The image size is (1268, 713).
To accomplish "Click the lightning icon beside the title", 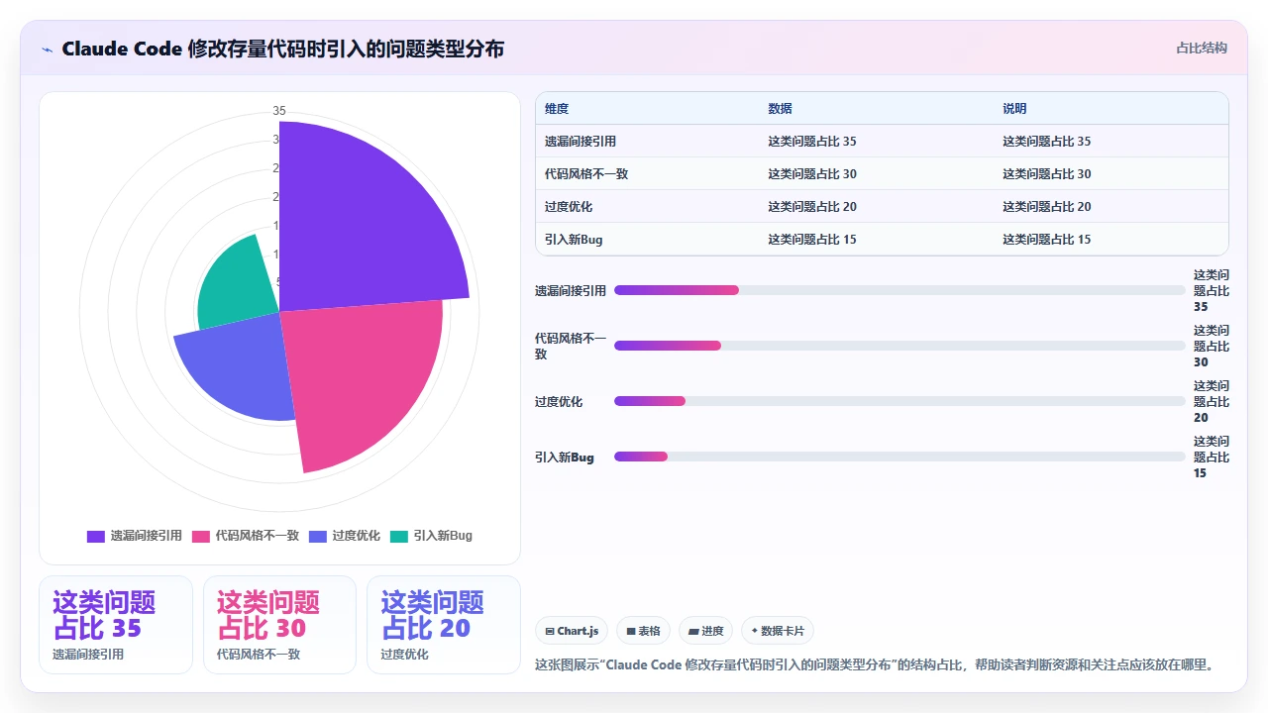I will pyautogui.click(x=48, y=49).
